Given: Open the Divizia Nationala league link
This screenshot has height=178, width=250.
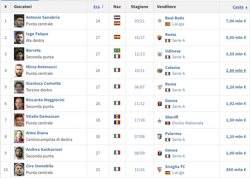Looking at the screenshot, I should pyautogui.click(x=187, y=123).
